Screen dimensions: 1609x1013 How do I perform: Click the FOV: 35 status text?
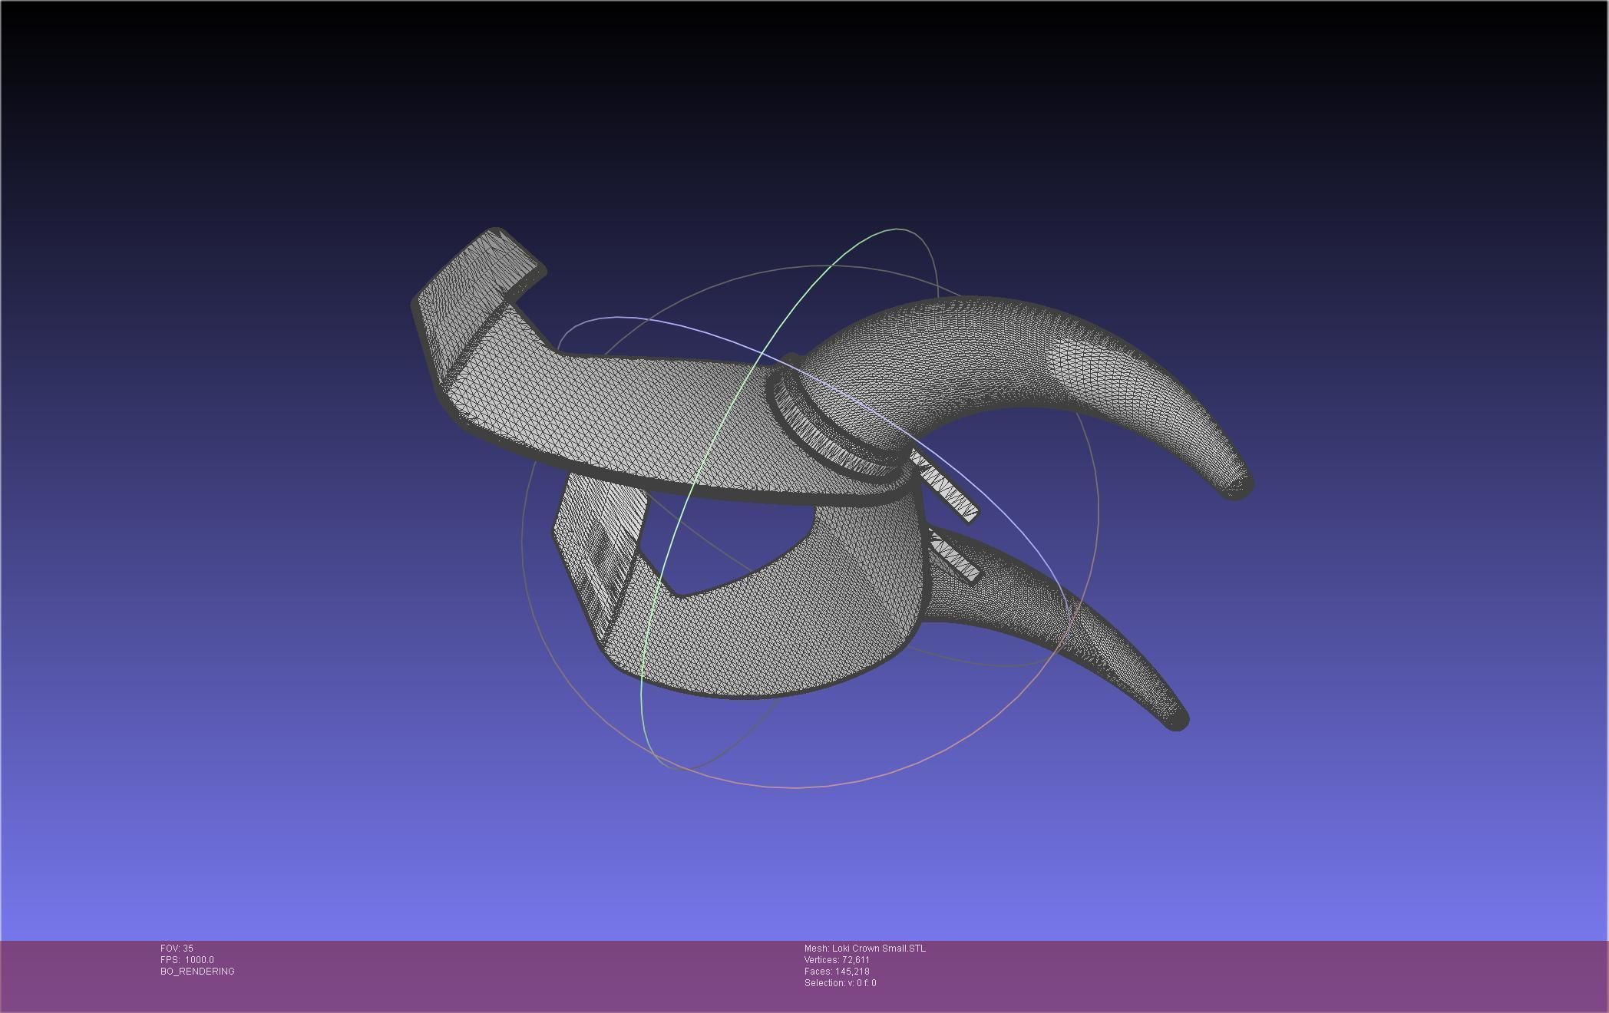(x=177, y=949)
